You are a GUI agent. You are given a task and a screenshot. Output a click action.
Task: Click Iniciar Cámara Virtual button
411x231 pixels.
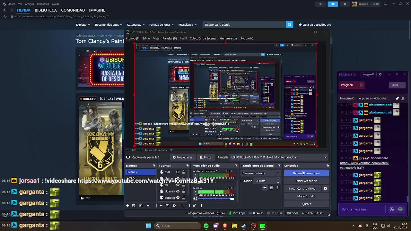tap(302, 189)
